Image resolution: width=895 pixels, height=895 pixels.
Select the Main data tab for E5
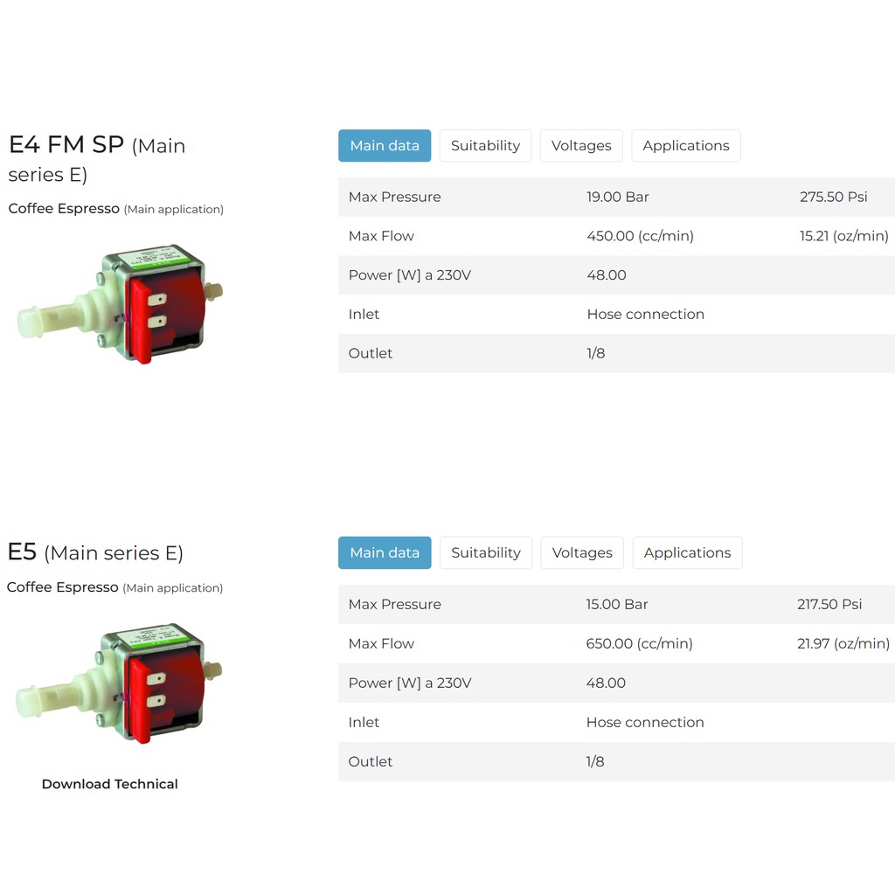pyautogui.click(x=385, y=552)
